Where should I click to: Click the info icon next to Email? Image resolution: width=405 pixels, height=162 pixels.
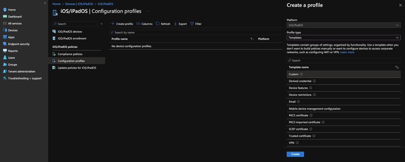point(298,102)
